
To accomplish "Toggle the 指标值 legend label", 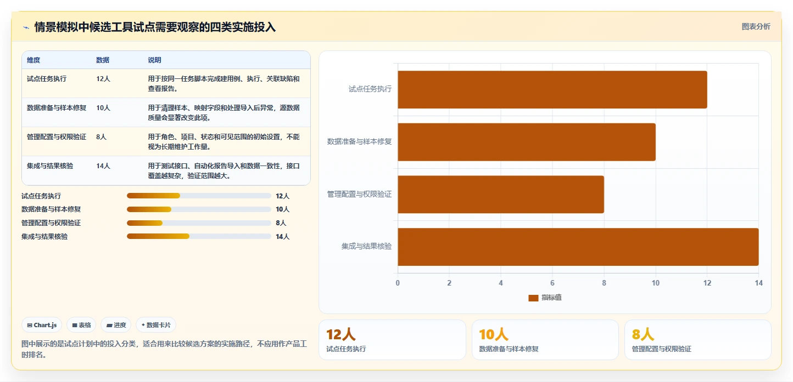I will pyautogui.click(x=551, y=298).
